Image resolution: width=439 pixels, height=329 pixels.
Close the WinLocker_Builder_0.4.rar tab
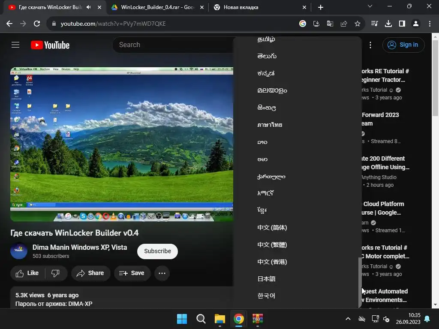click(202, 7)
